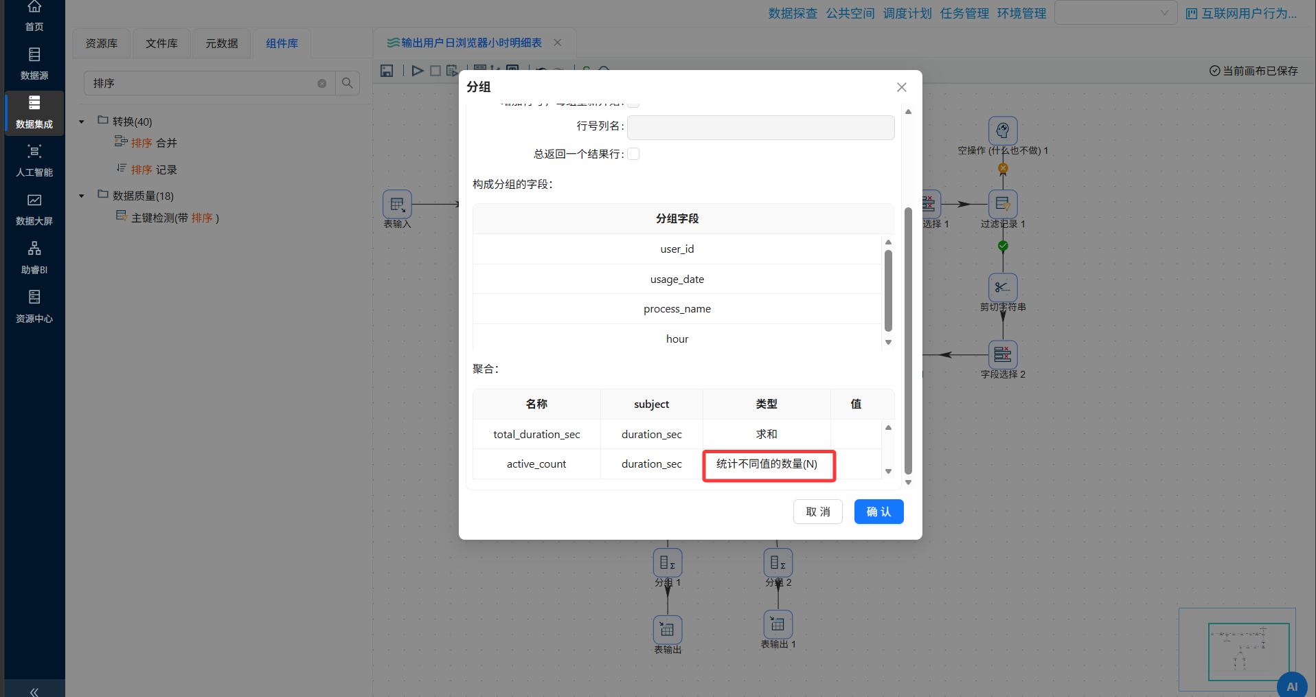This screenshot has height=697, width=1316.
Task: Close the 分组 dialog
Action: (x=902, y=87)
